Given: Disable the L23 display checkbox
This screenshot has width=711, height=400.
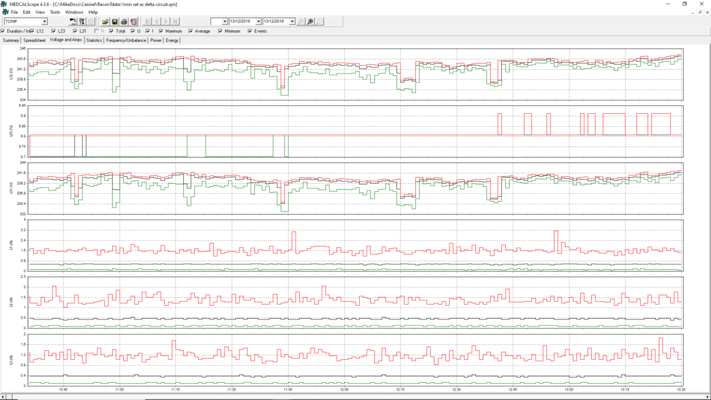Looking at the screenshot, I should [53, 31].
